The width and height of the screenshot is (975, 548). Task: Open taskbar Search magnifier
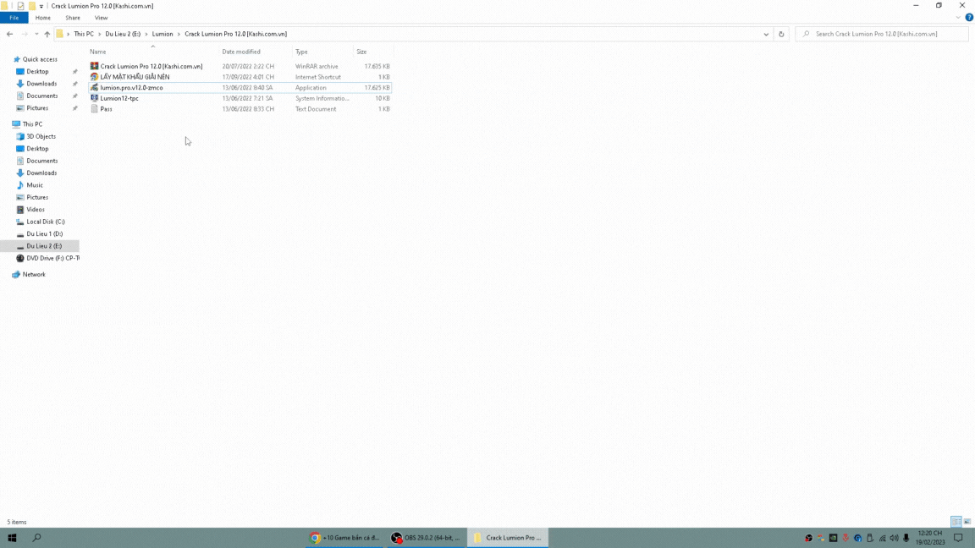pyautogui.click(x=36, y=538)
